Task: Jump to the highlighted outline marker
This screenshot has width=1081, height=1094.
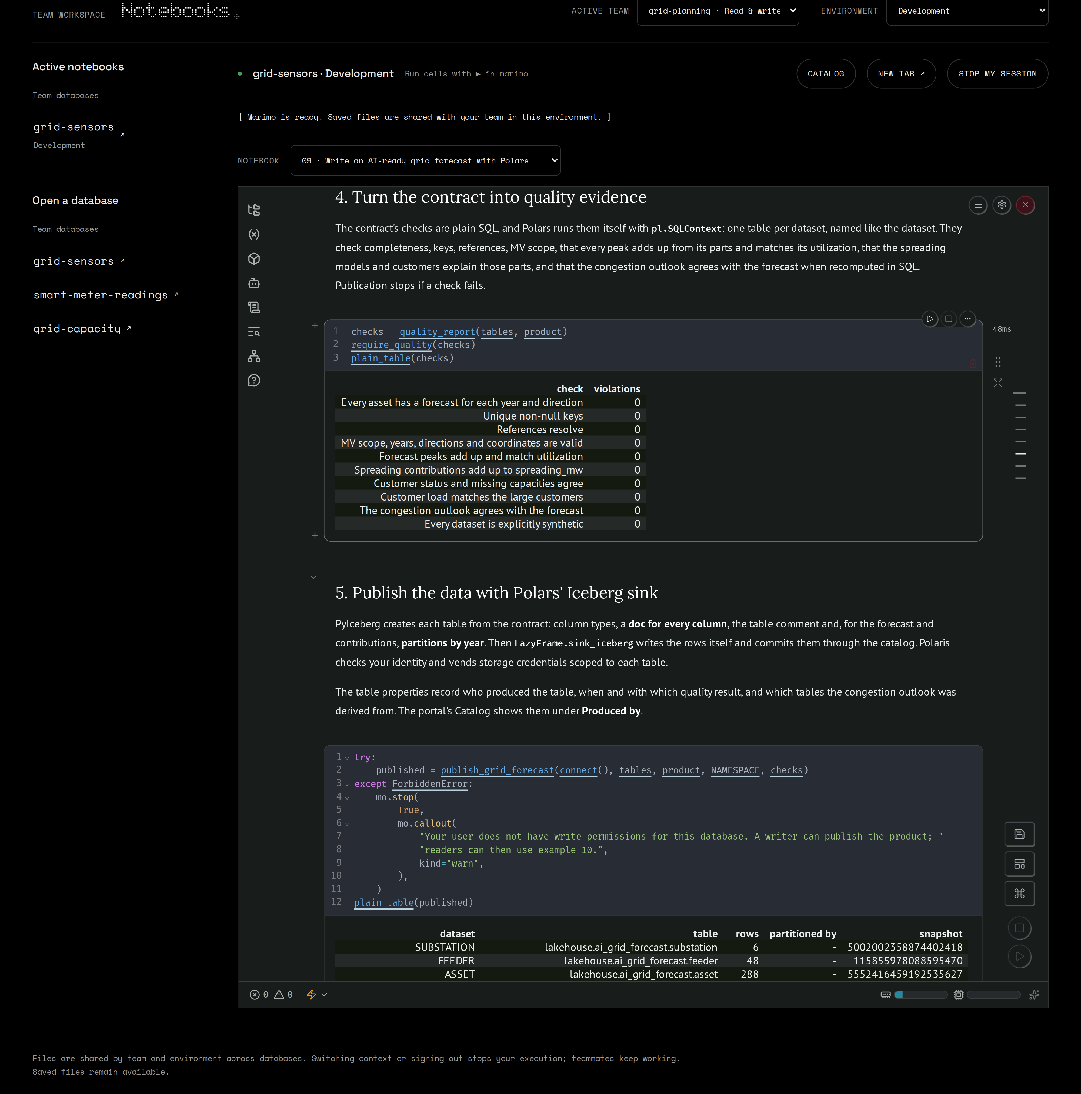Action: (x=1020, y=454)
